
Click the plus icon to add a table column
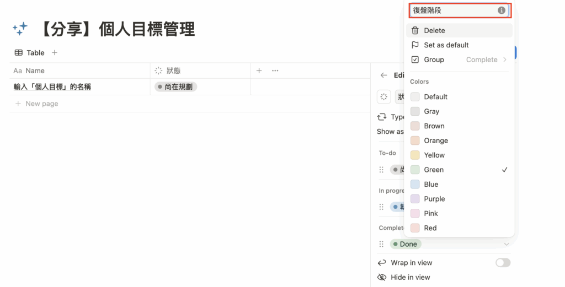tap(259, 71)
